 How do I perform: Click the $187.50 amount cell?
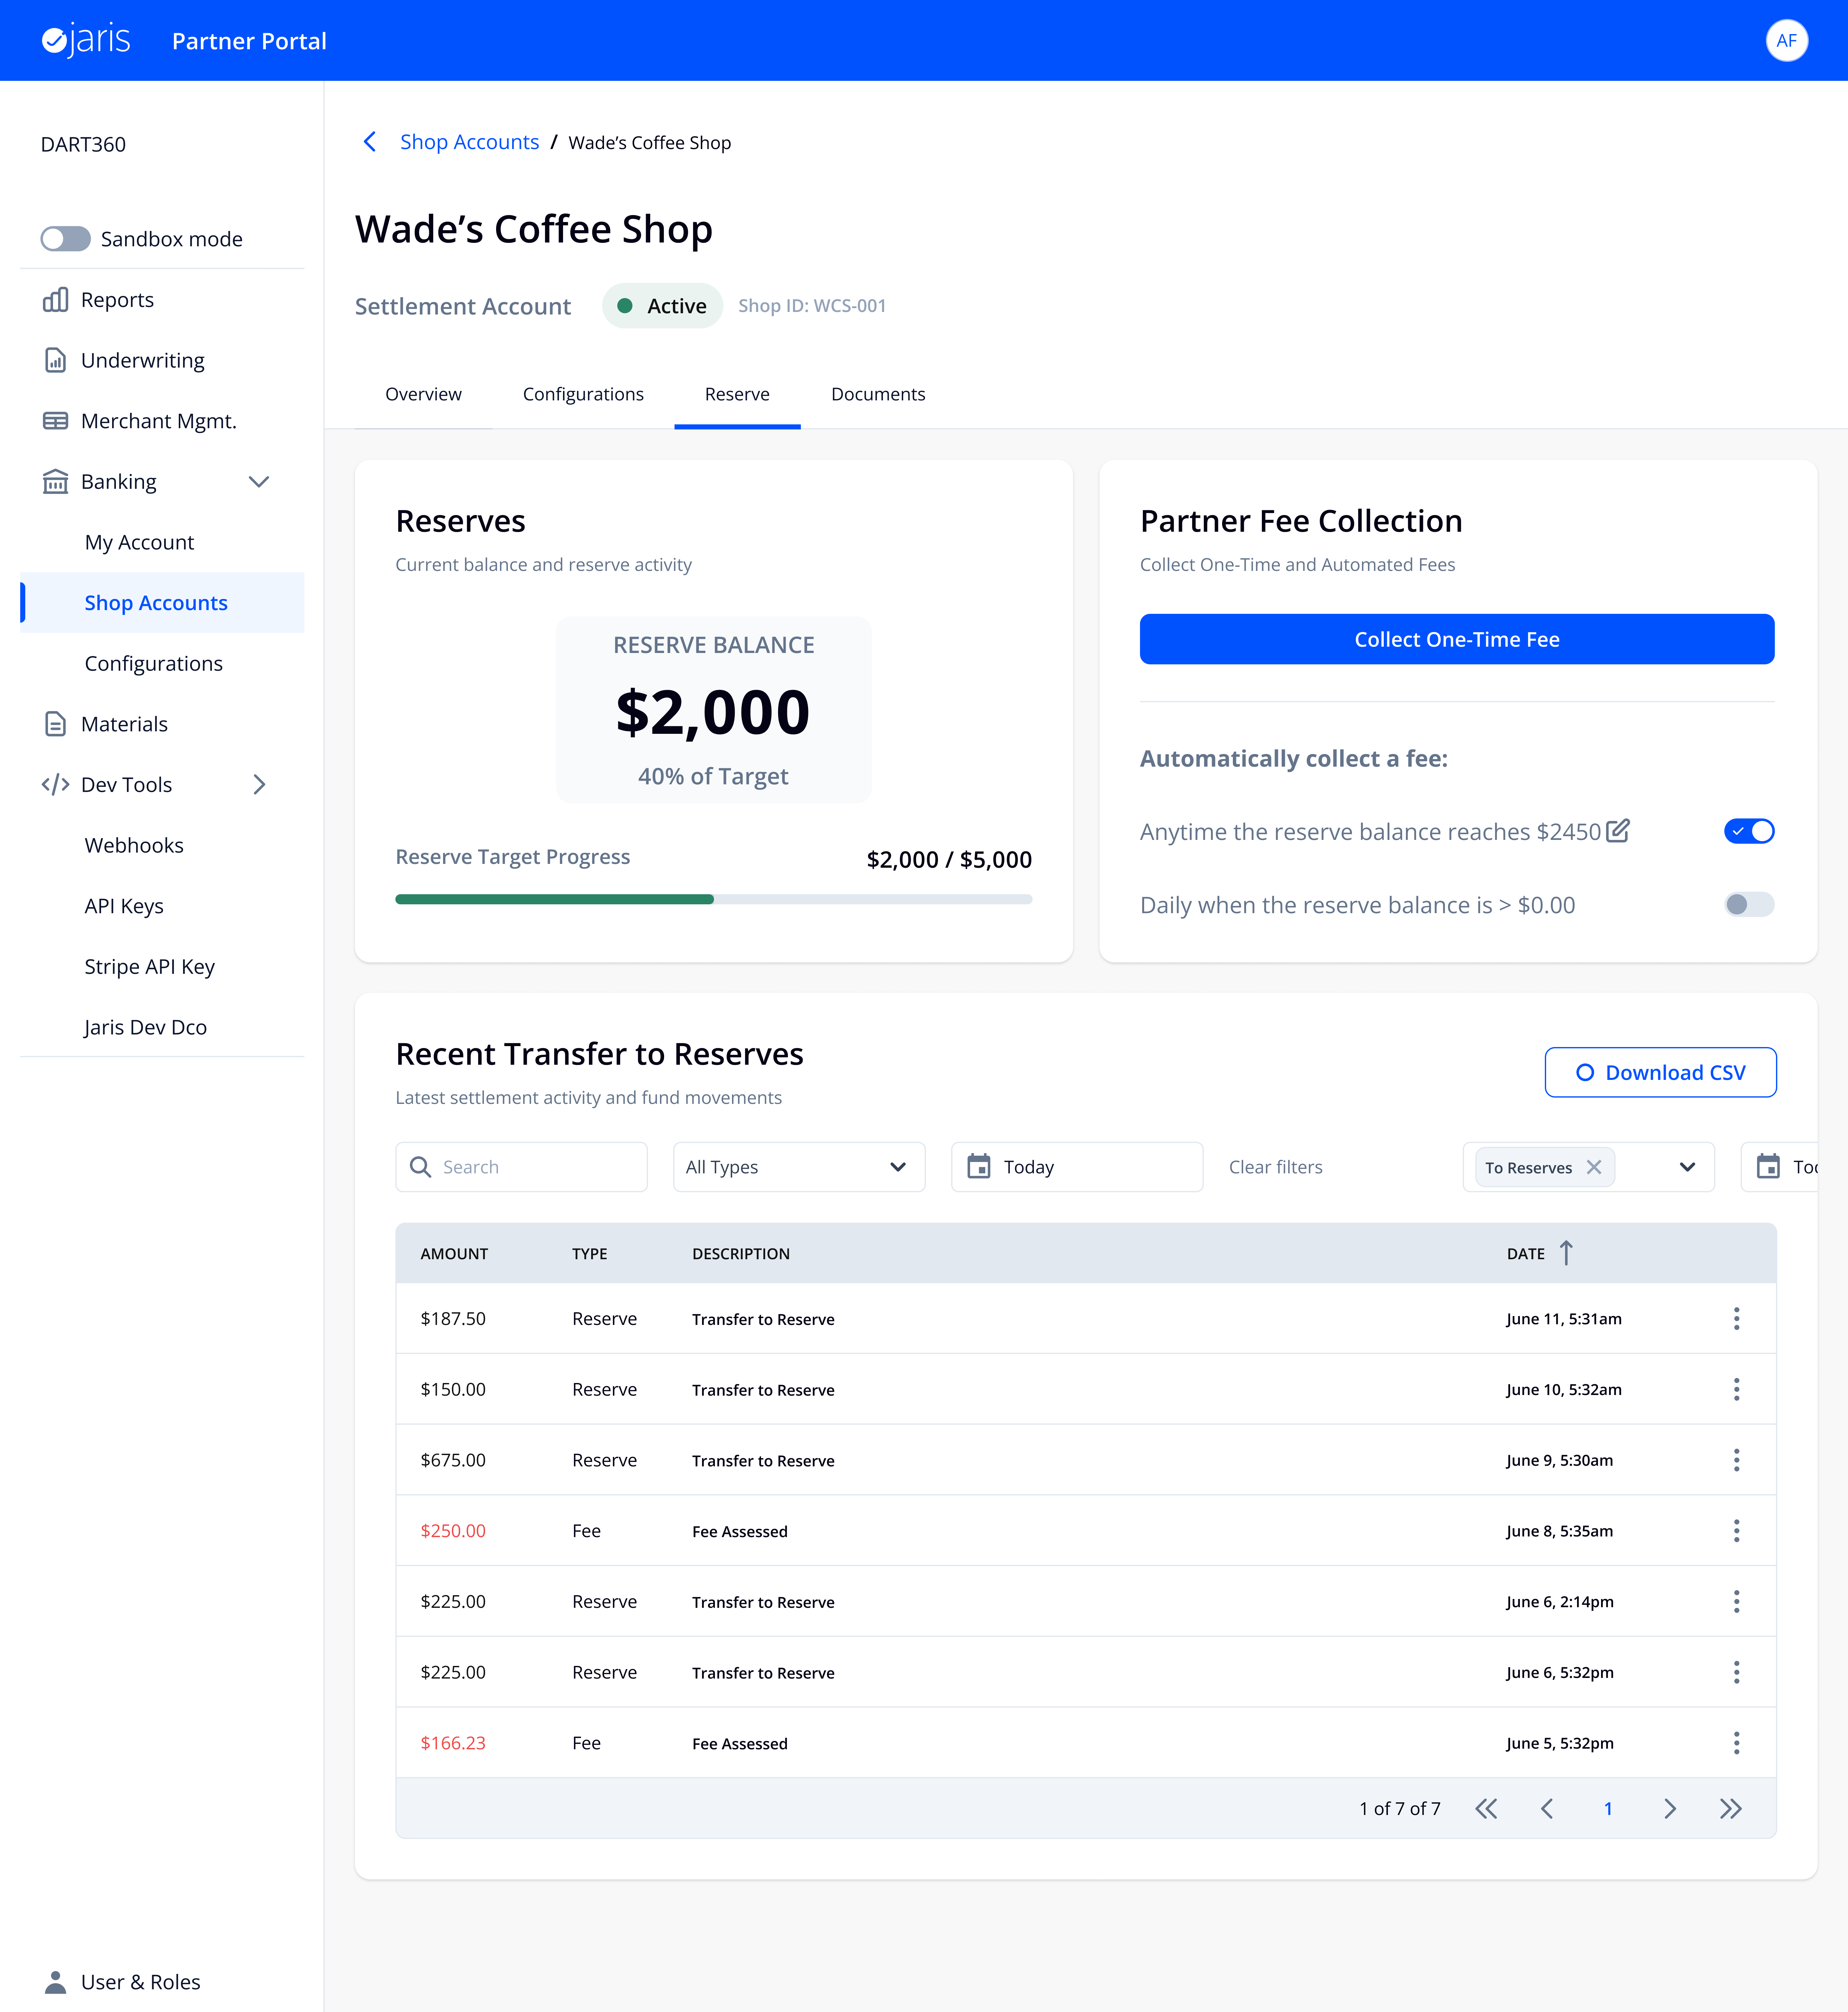pos(453,1319)
